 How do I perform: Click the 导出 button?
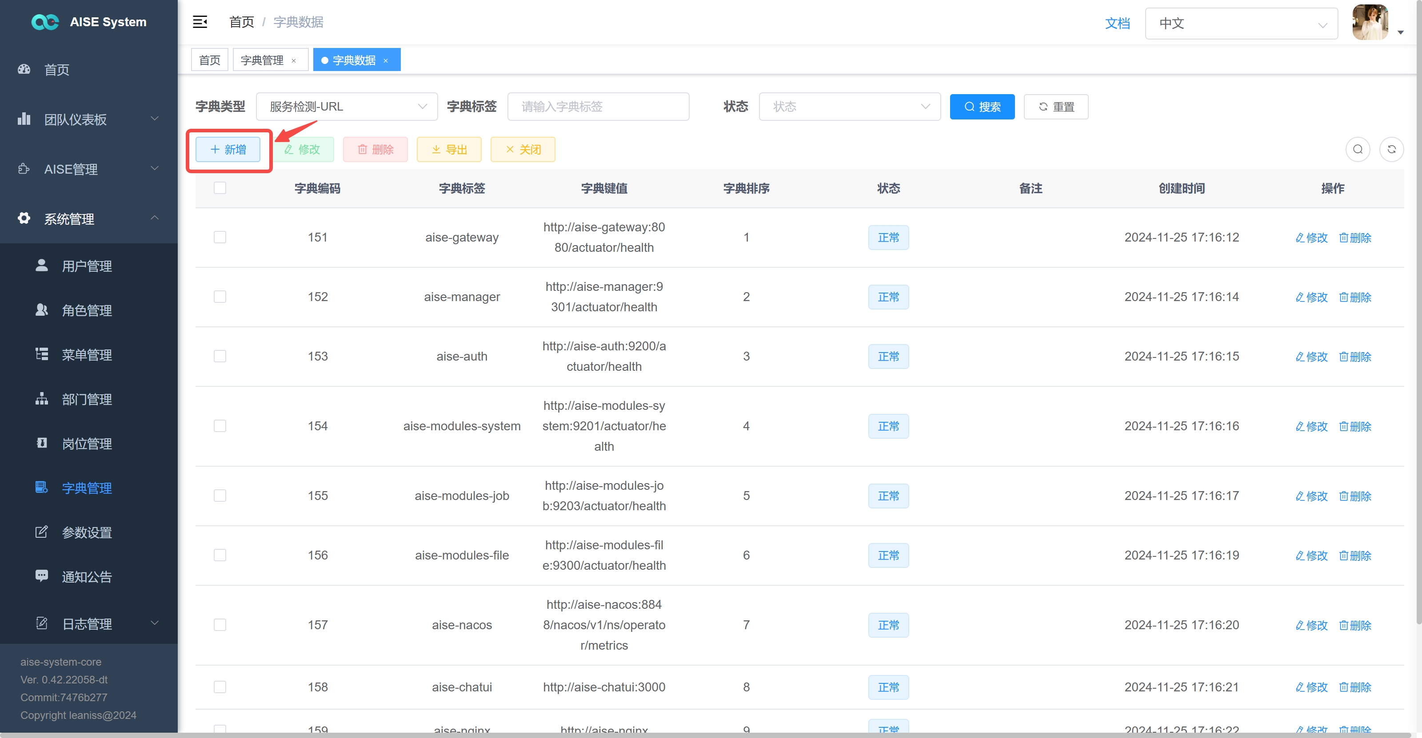click(x=449, y=150)
